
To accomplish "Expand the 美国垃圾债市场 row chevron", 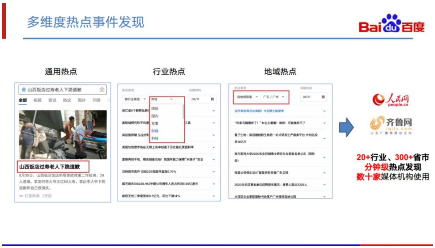I will [x=214, y=147].
